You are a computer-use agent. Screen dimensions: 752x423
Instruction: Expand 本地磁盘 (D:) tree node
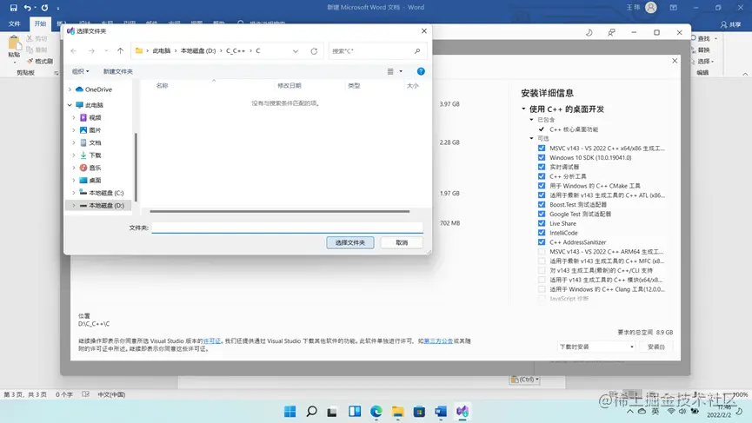click(x=74, y=206)
